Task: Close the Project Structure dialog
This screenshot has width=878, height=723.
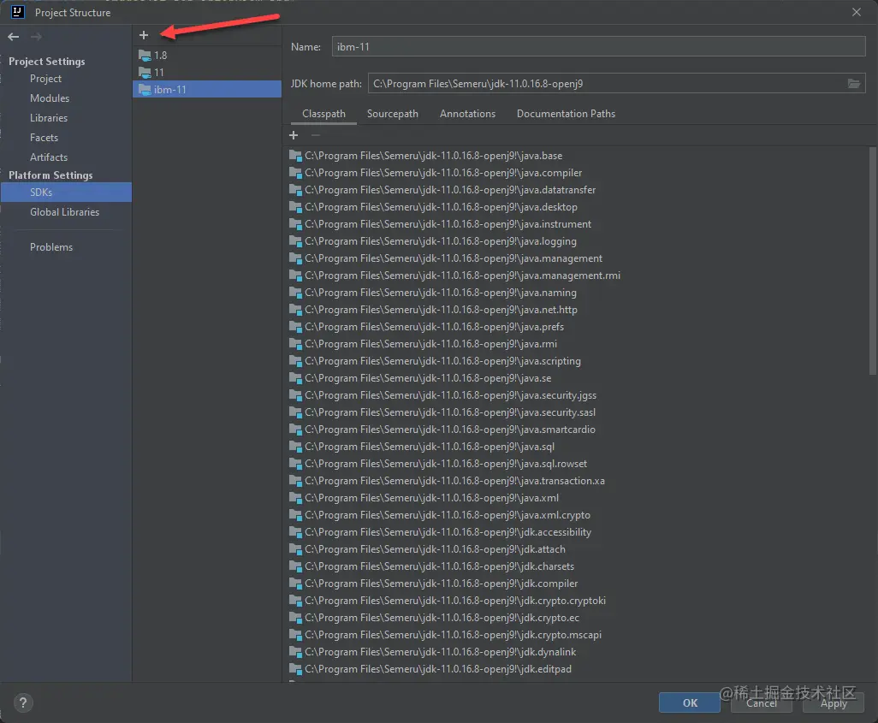Action: coord(856,12)
